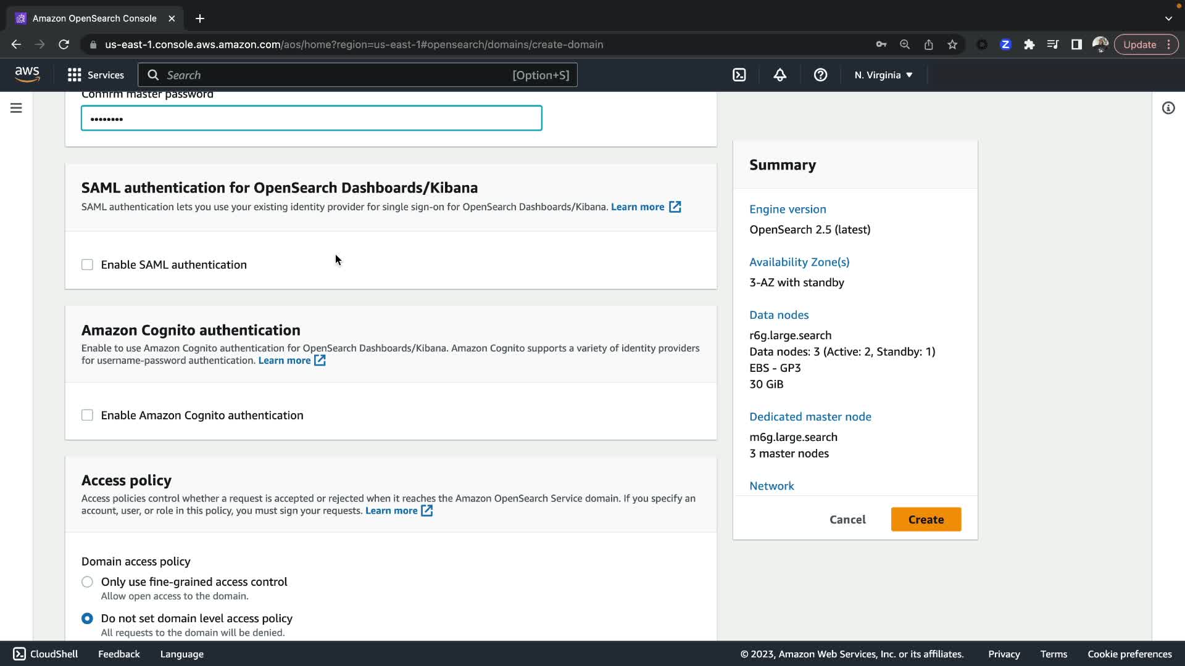Click the browser extensions puzzle icon
This screenshot has height=666, width=1185.
[1029, 44]
